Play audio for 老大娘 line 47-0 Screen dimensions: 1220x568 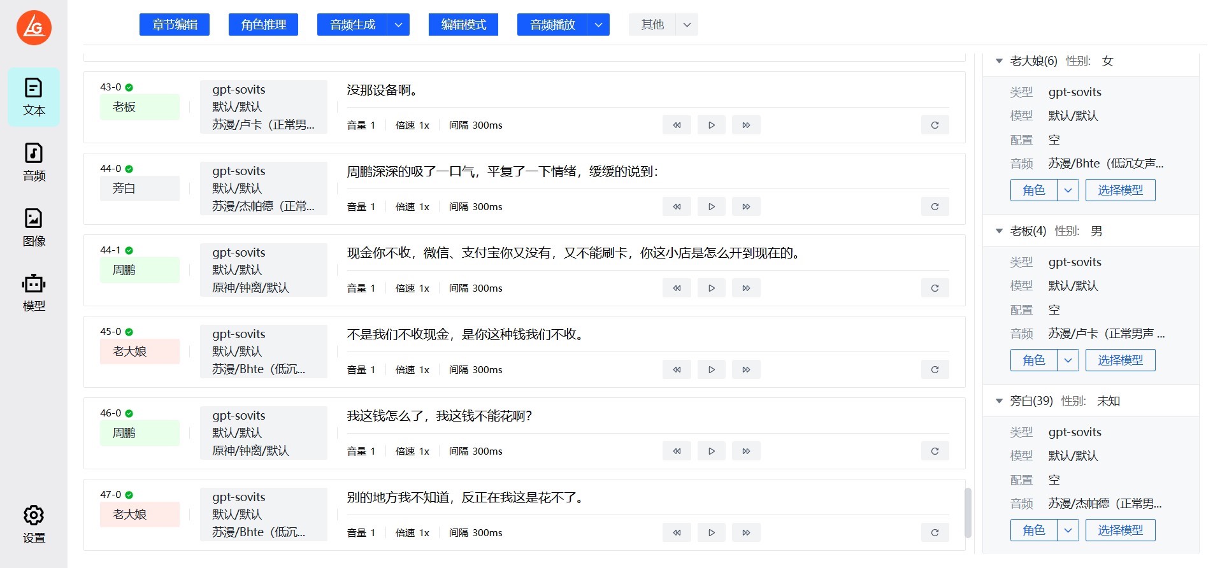tap(712, 533)
